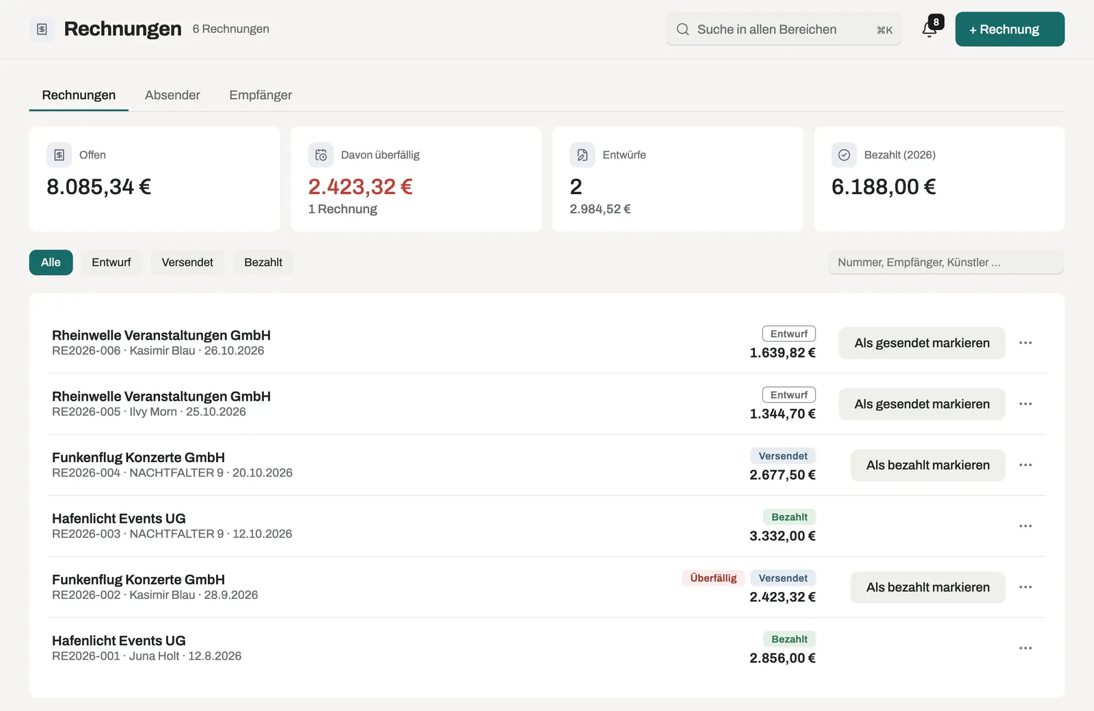Viewport: 1094px width, 711px height.
Task: Open notifications bell with badge 8
Action: [x=930, y=29]
